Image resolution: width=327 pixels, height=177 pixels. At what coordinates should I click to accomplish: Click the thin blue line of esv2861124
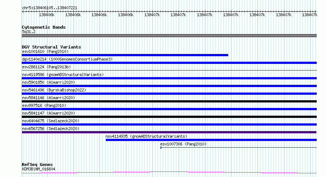(x=169, y=71)
